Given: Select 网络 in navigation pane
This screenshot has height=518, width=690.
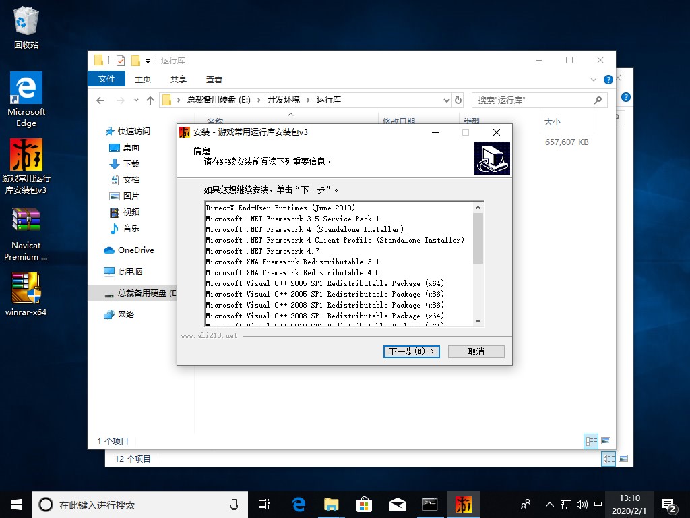Looking at the screenshot, I should pyautogui.click(x=119, y=314).
